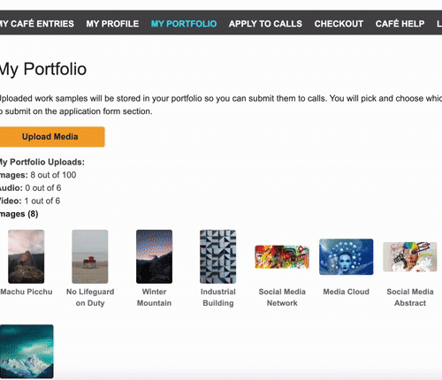Screen dimensions: 442x380
Task: Go to My Café Entries menu item
Action: coord(37,24)
